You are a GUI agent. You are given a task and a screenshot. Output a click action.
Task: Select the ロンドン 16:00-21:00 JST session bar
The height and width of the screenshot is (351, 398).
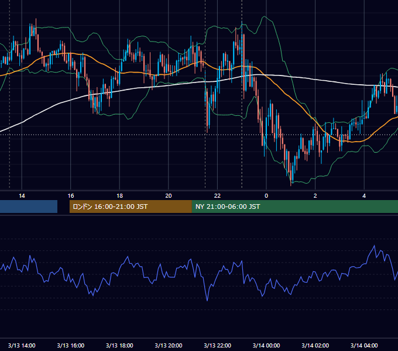[131, 207]
